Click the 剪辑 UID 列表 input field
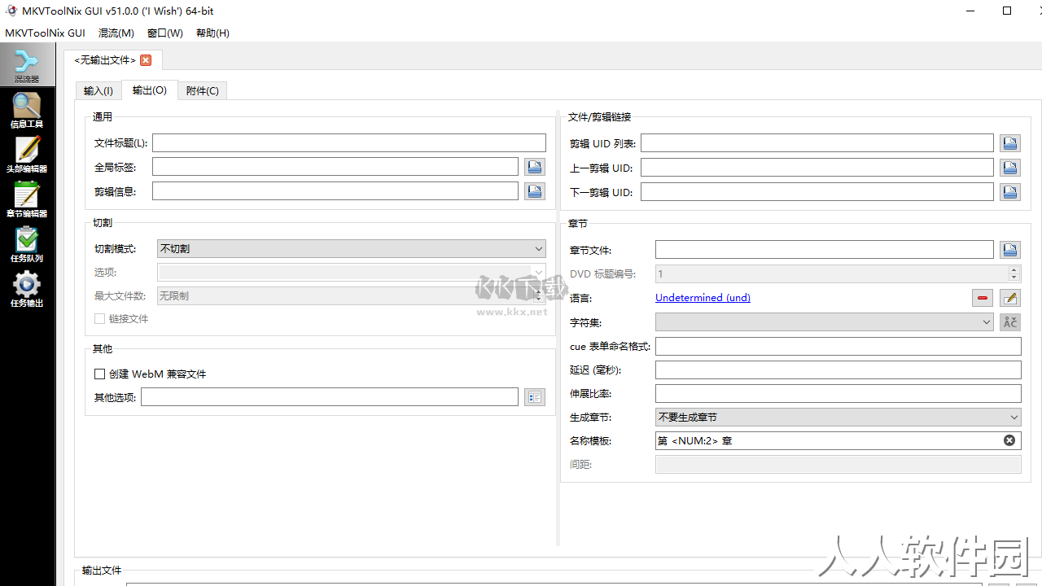This screenshot has height=586, width=1042. click(817, 143)
